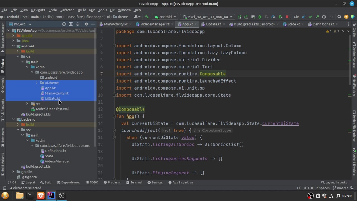The image size is (357, 201).
Task: Open the Navigate menu
Action: click(38, 10)
